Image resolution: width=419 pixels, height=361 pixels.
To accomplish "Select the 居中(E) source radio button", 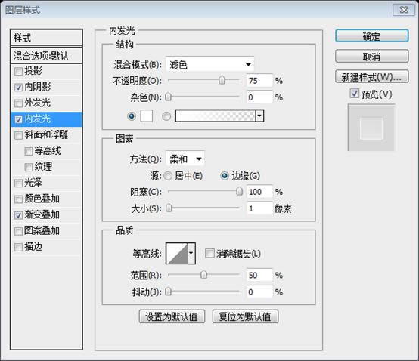I will click(168, 176).
